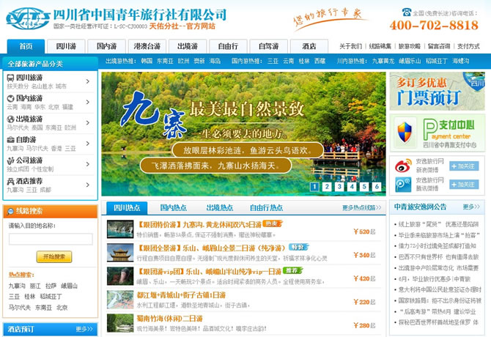The width and height of the screenshot is (491, 337).
Task: Expand the 国内旅游 category arrow
Action: coord(89,102)
